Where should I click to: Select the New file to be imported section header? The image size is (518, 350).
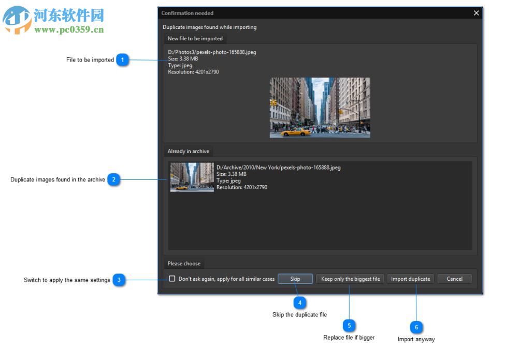point(195,38)
